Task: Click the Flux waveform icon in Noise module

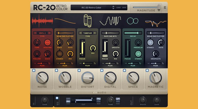Action: (49, 63)
